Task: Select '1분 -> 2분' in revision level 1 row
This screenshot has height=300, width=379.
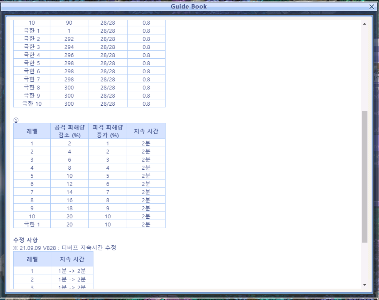Action: pyautogui.click(x=72, y=271)
